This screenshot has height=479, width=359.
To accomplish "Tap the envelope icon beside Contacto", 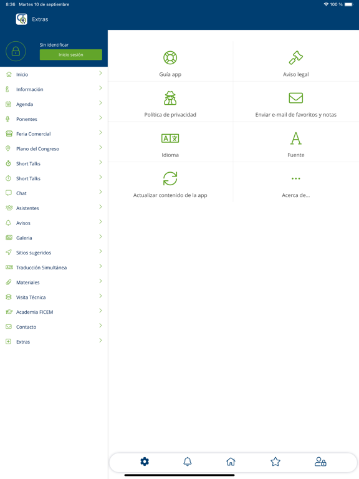I will click(9, 327).
